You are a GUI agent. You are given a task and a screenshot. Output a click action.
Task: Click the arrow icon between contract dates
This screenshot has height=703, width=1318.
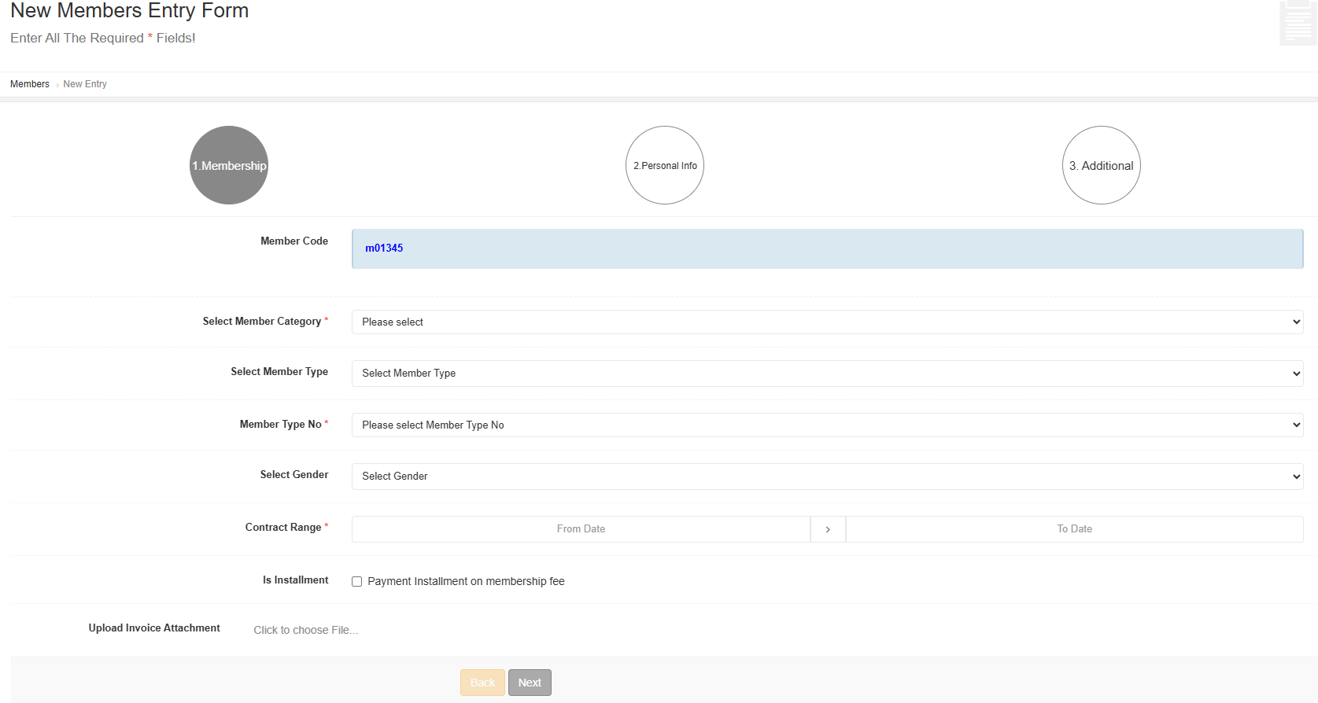(828, 529)
